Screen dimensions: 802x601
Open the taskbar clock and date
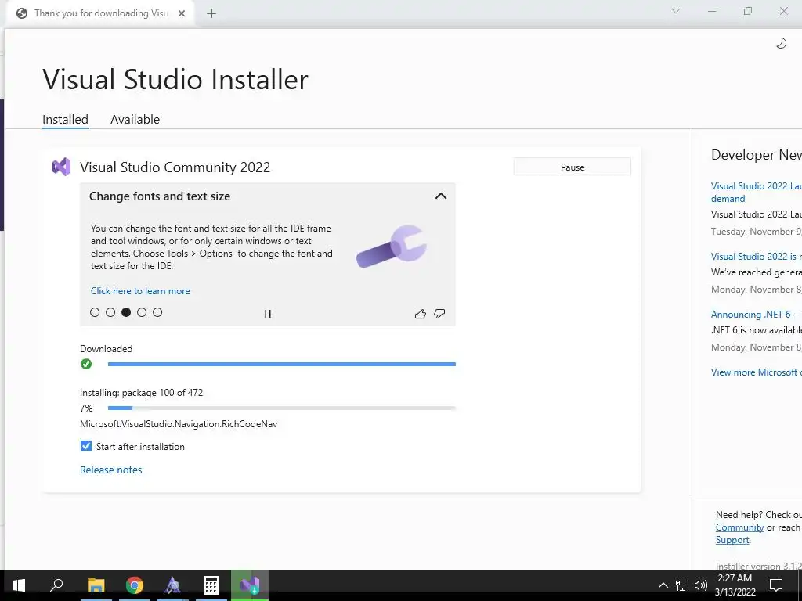point(735,585)
